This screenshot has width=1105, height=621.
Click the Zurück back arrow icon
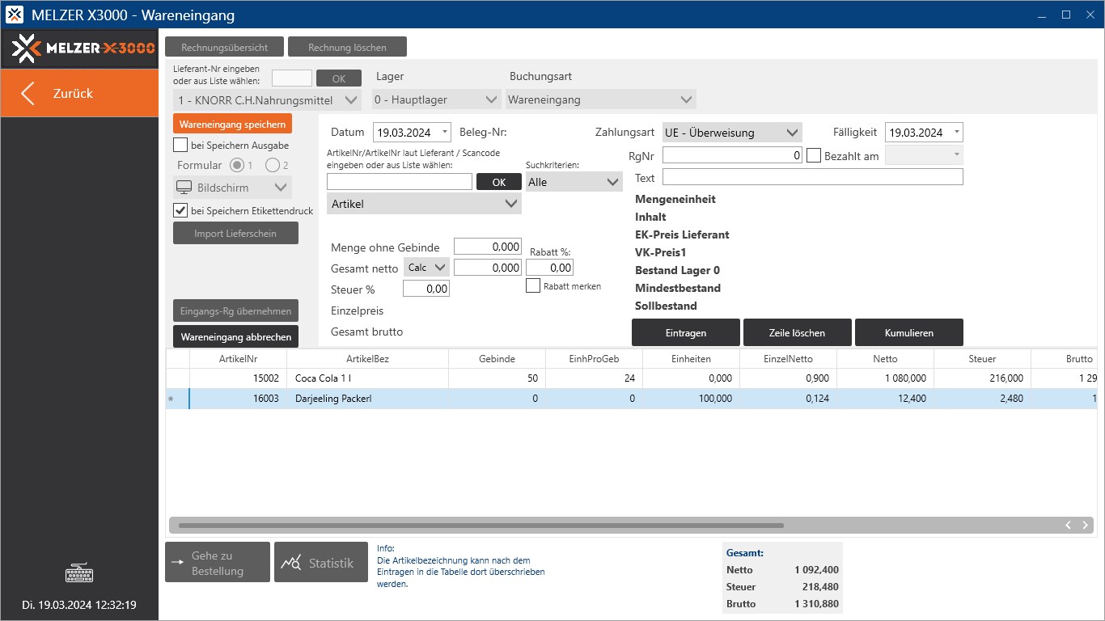point(28,93)
